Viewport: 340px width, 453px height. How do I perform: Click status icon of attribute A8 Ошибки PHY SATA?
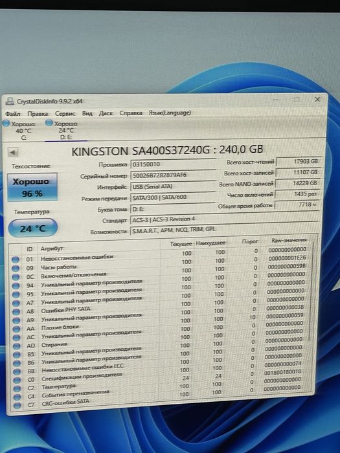pos(16,311)
